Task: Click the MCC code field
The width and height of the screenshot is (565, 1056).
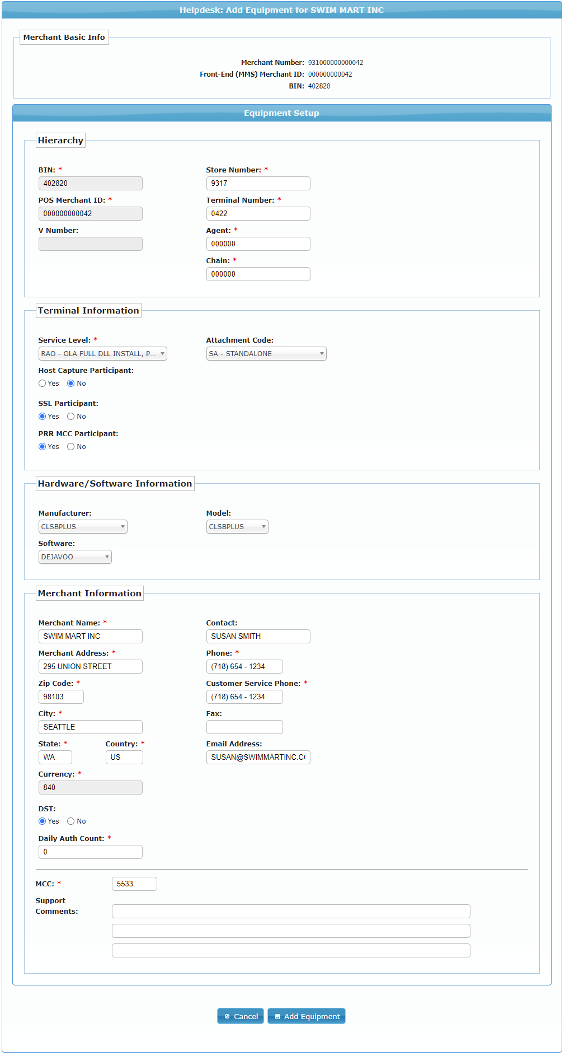Action: (134, 884)
